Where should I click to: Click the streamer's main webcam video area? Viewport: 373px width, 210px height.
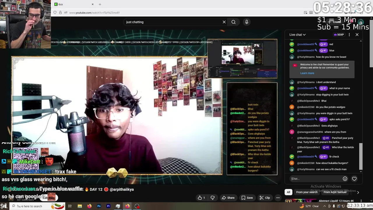click(x=117, y=116)
